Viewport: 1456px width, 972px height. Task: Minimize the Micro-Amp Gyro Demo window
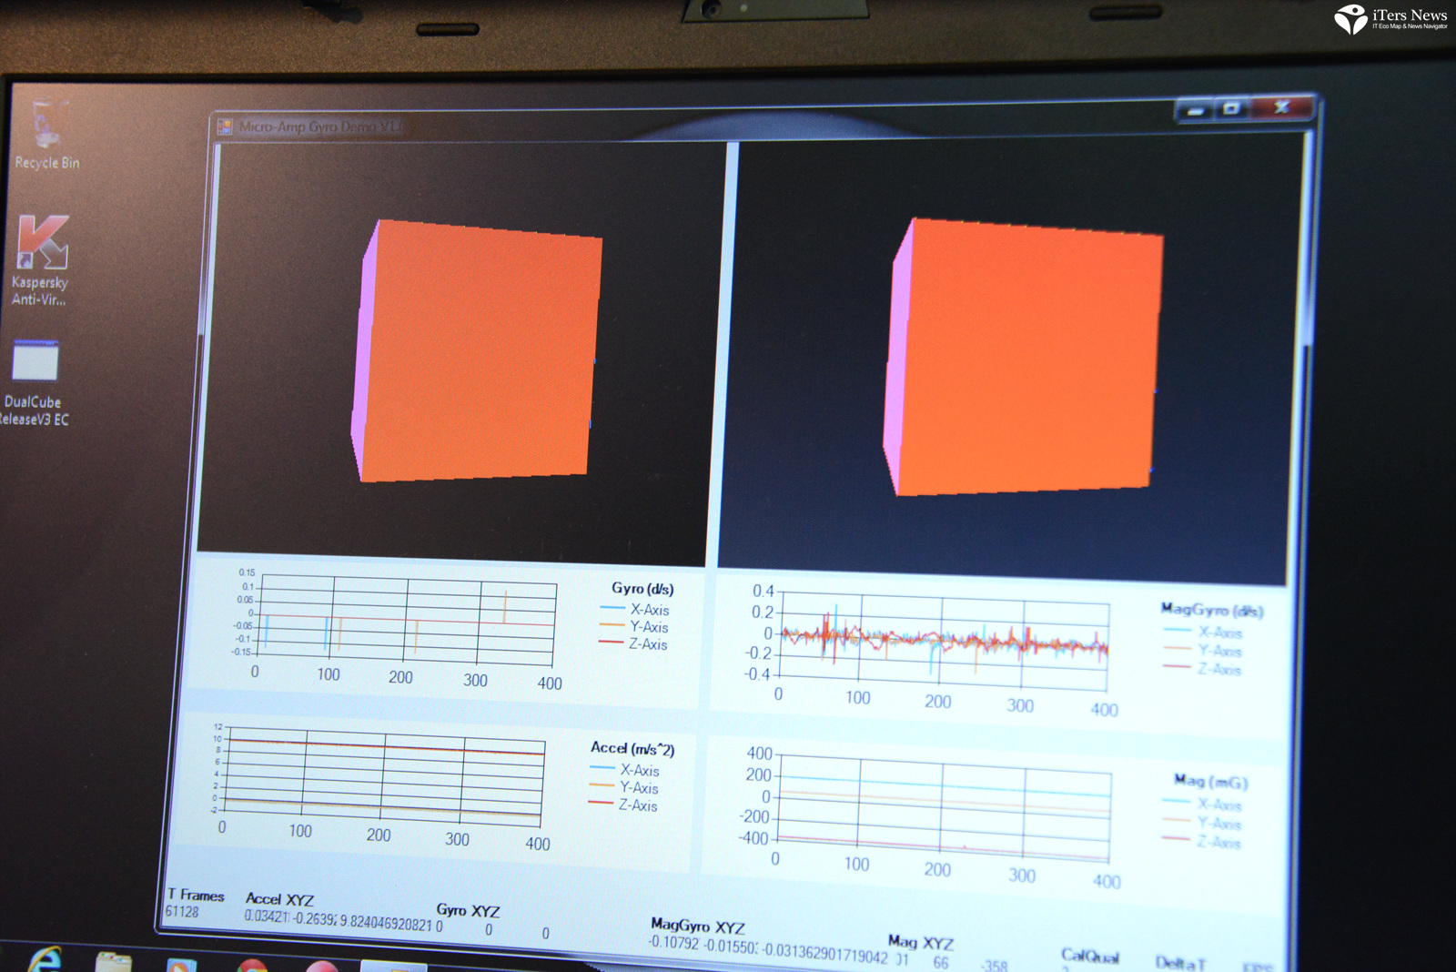tap(1196, 110)
